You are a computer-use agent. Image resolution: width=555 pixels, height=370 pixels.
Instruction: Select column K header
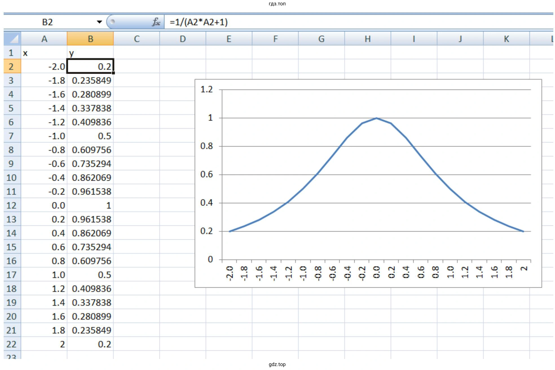[x=506, y=39]
